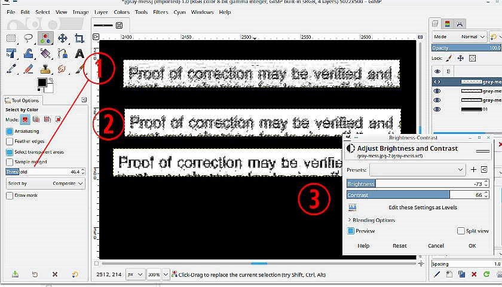Switch to the Paths dock tab

[460, 24]
